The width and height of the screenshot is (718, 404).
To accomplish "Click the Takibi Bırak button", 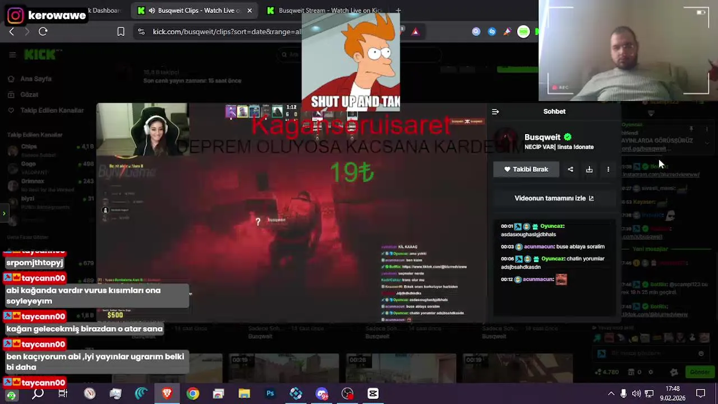I will [526, 169].
